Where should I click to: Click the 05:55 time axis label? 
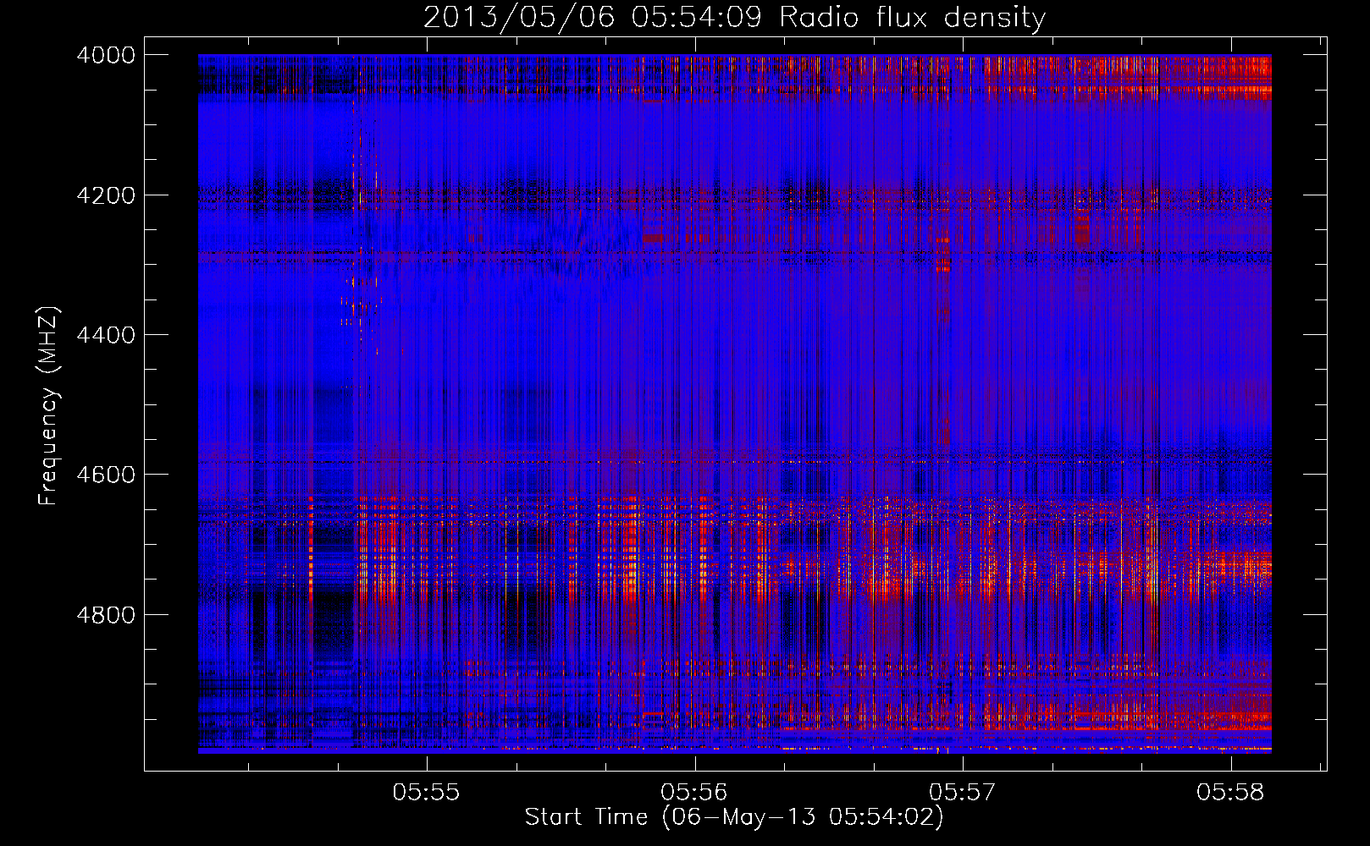pos(427,793)
